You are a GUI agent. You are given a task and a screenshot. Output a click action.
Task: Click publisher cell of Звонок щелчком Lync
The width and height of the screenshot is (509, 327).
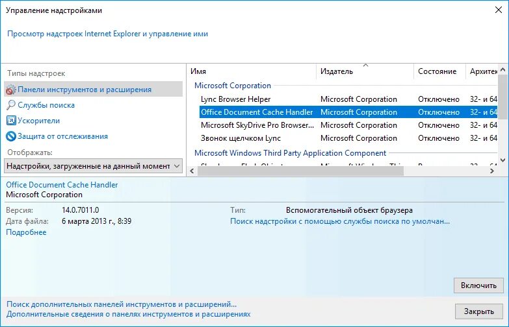click(x=359, y=138)
